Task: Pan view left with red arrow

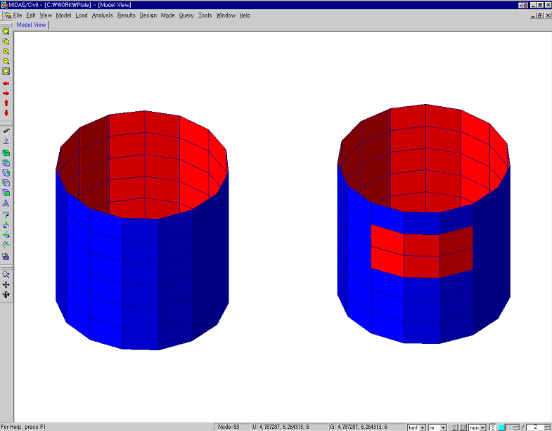Action: [x=6, y=83]
